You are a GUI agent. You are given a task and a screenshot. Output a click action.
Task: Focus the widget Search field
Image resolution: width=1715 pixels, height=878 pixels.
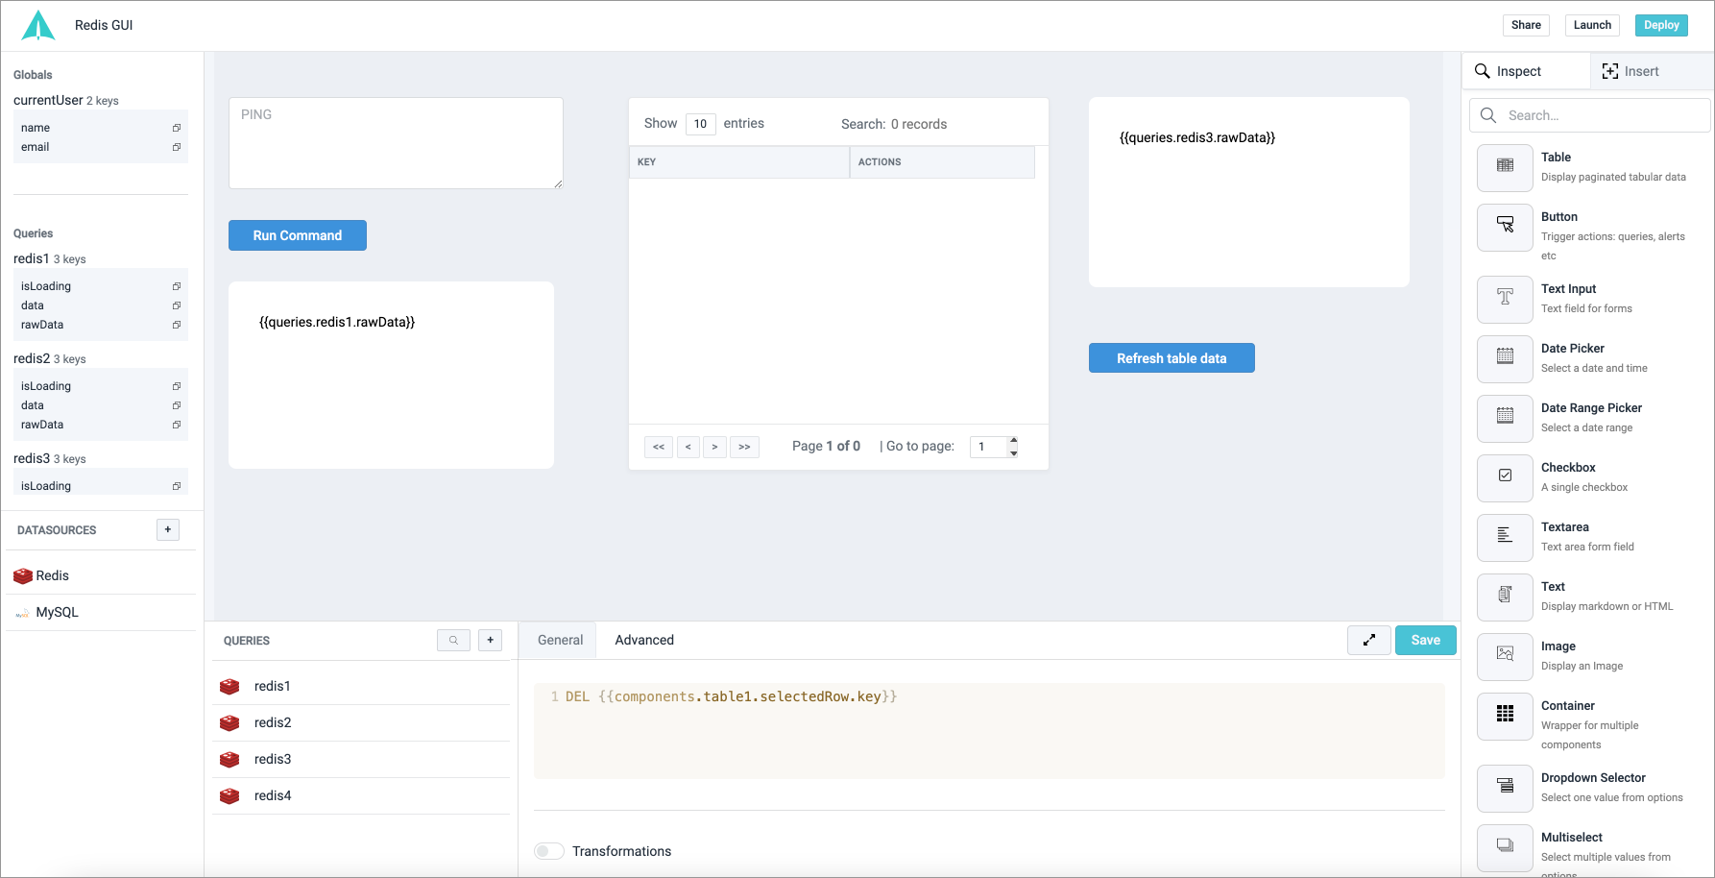[1590, 115]
